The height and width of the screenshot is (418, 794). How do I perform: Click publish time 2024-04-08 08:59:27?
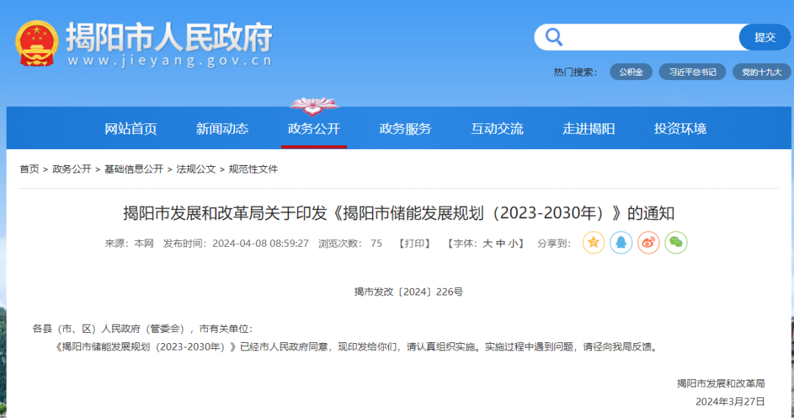point(260,243)
